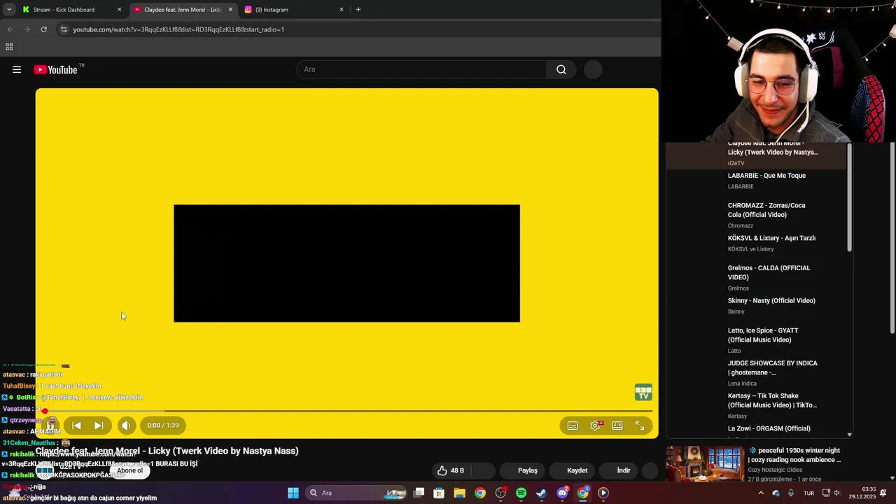Close the Instagram tab

coord(342,10)
